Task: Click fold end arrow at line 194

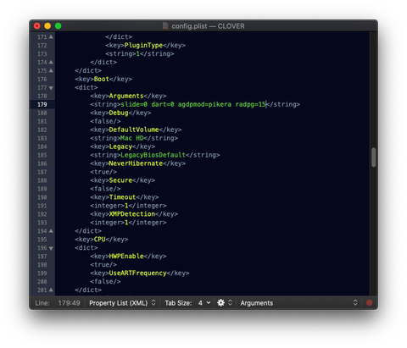Action: pyautogui.click(x=51, y=231)
